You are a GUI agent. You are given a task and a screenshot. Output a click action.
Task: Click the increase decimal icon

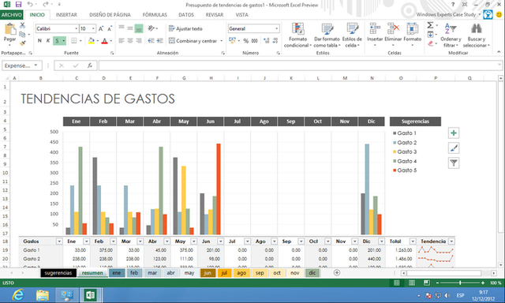click(x=266, y=40)
